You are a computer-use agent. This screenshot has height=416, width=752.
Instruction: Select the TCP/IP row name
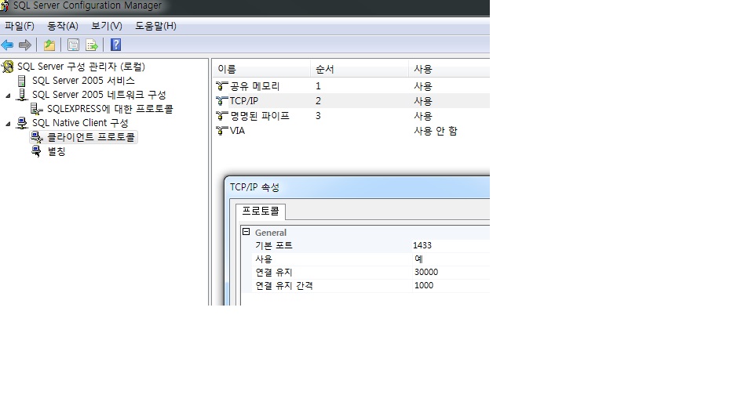[x=243, y=101]
